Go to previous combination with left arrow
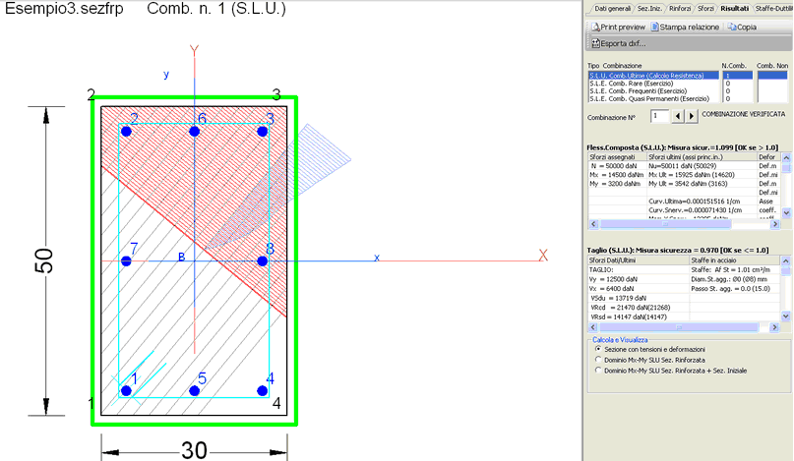Viewport: 794px width, 461px height. (x=678, y=116)
